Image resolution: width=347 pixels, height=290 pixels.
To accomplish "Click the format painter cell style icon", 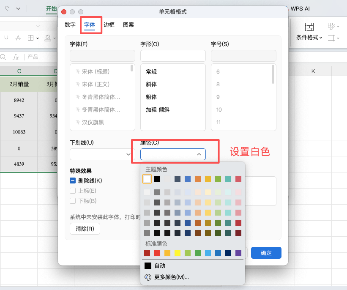I will 331,26.
